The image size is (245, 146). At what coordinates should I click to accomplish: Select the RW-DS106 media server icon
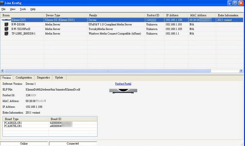[x=6, y=24]
